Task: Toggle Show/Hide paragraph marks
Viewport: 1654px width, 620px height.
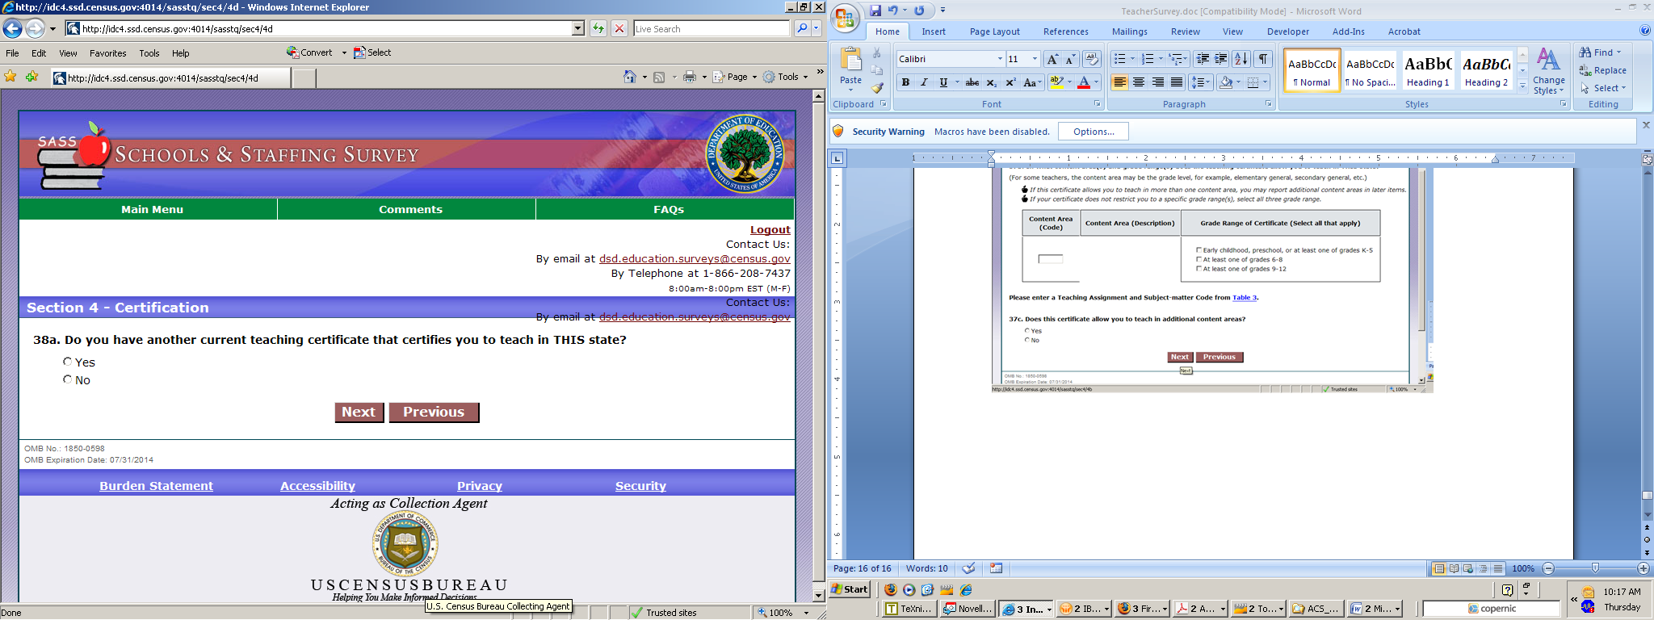Action: pyautogui.click(x=1263, y=59)
